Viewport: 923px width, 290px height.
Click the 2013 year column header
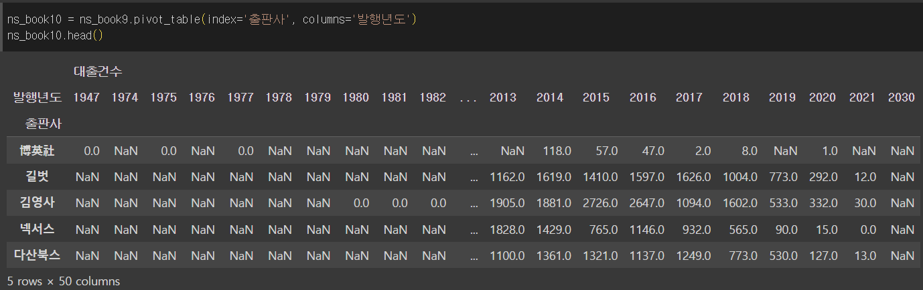click(503, 98)
